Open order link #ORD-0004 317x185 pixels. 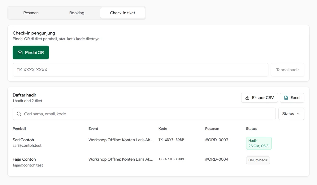(216, 159)
